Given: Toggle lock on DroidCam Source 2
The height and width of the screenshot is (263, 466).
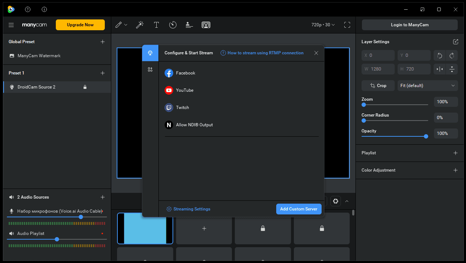Looking at the screenshot, I should [x=85, y=87].
